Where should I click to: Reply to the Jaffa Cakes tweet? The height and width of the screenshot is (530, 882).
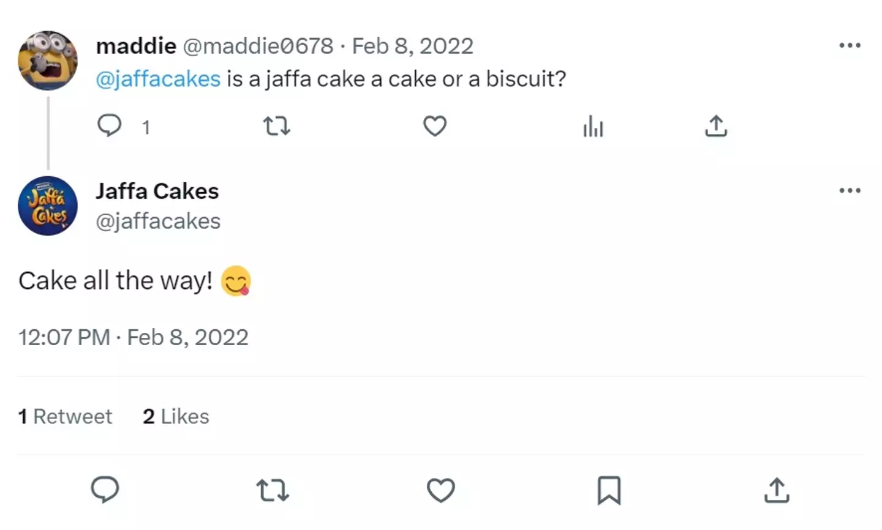point(105,490)
